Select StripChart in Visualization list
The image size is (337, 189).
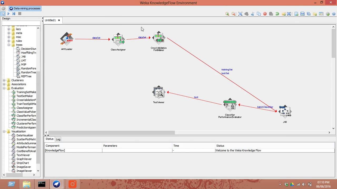coord(23,163)
